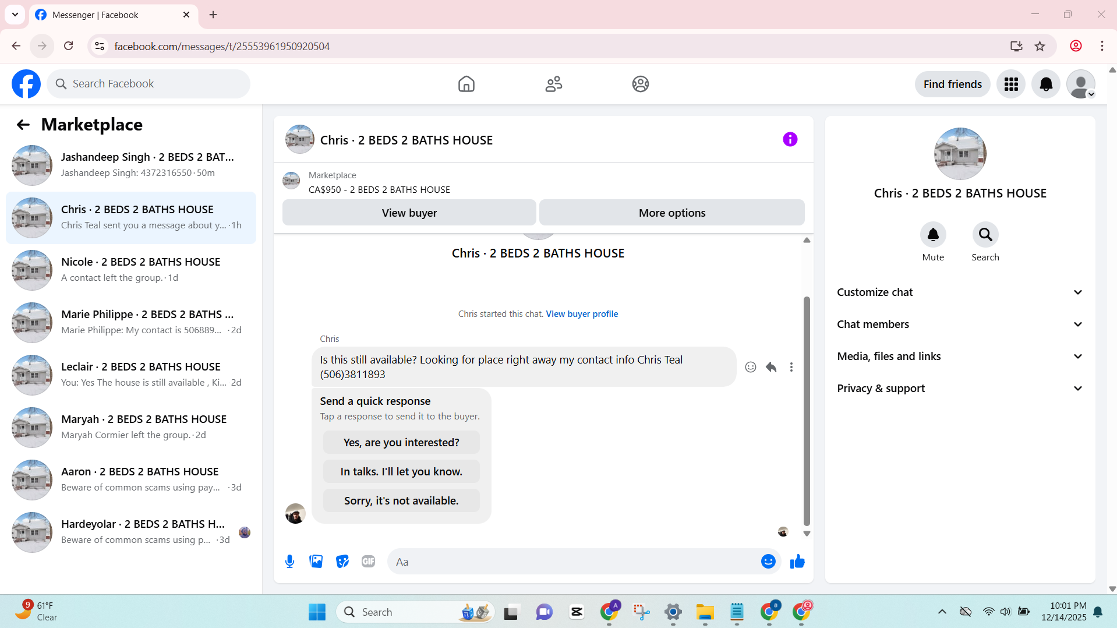View site information in address bar
This screenshot has height=628, width=1117.
pos(100,46)
